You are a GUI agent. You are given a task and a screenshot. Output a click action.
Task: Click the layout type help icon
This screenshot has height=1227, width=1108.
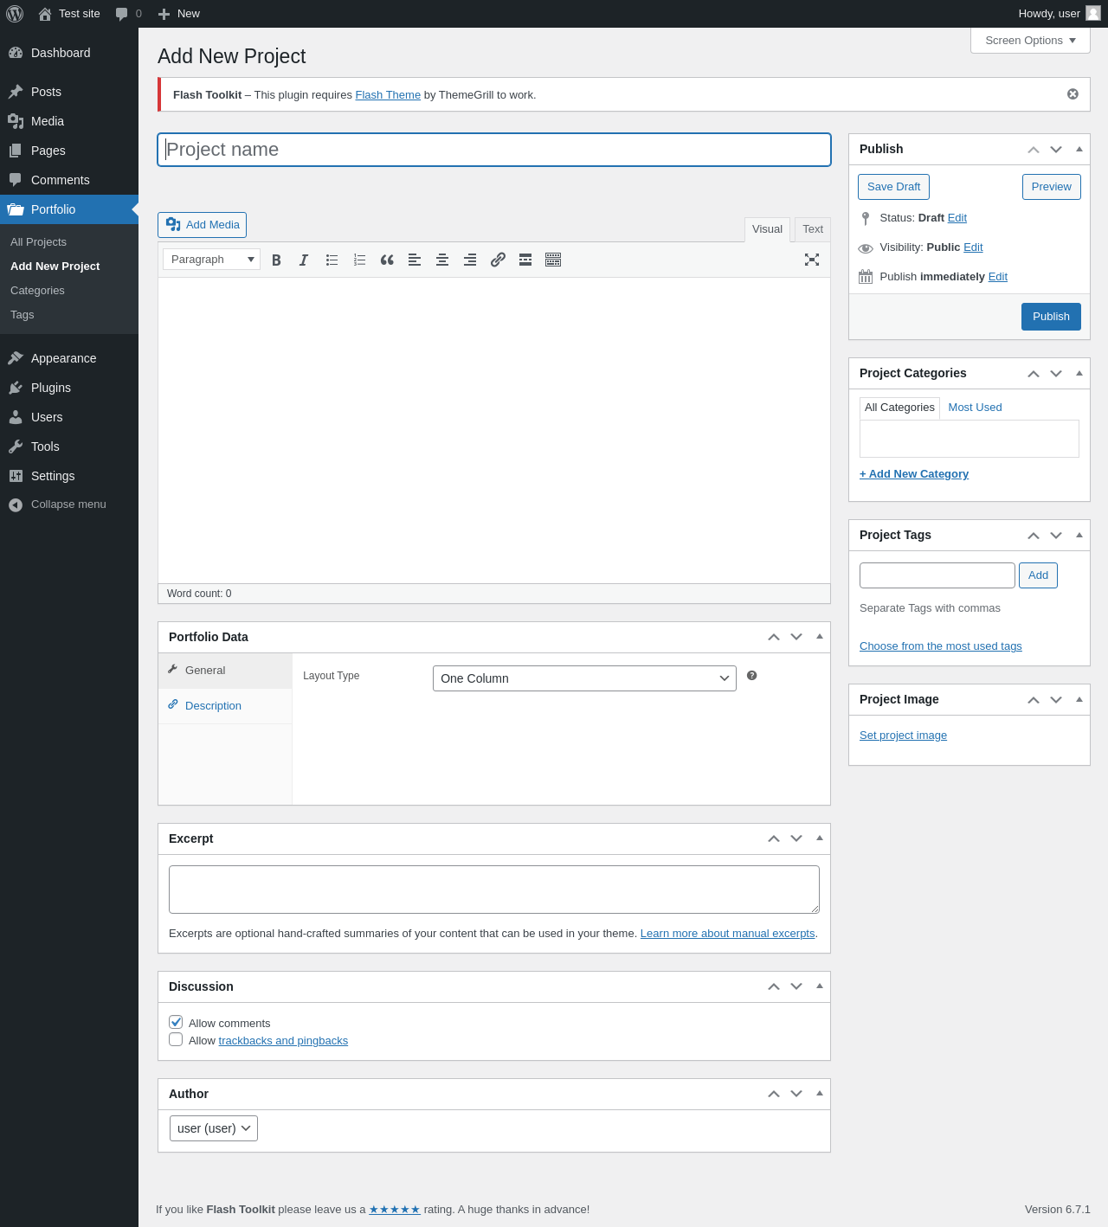pyautogui.click(x=752, y=676)
